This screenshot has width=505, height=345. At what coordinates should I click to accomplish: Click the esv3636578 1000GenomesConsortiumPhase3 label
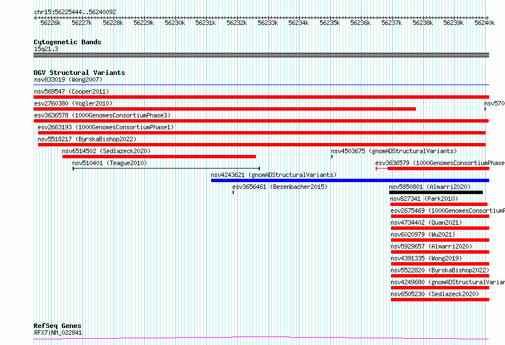(x=102, y=115)
